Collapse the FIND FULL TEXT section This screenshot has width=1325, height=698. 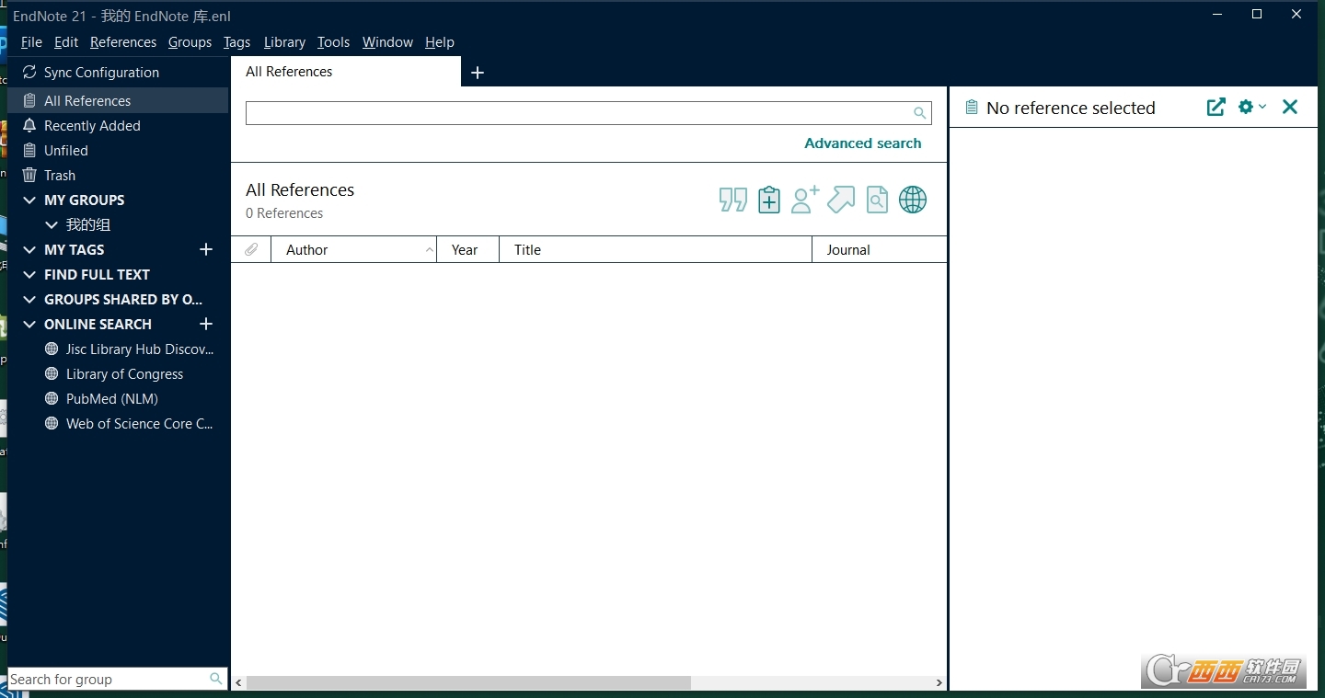pyautogui.click(x=29, y=274)
